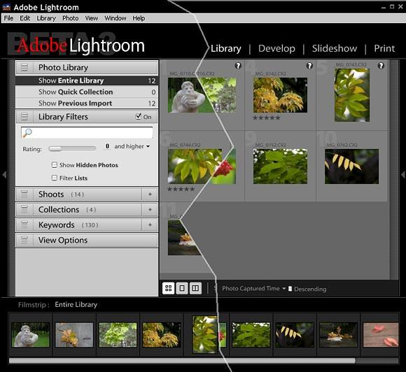Open the Edit menu

click(25, 18)
